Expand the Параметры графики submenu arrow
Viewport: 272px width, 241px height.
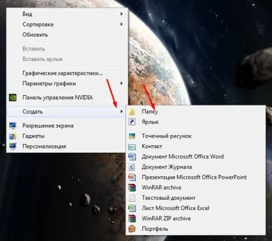click(x=121, y=84)
